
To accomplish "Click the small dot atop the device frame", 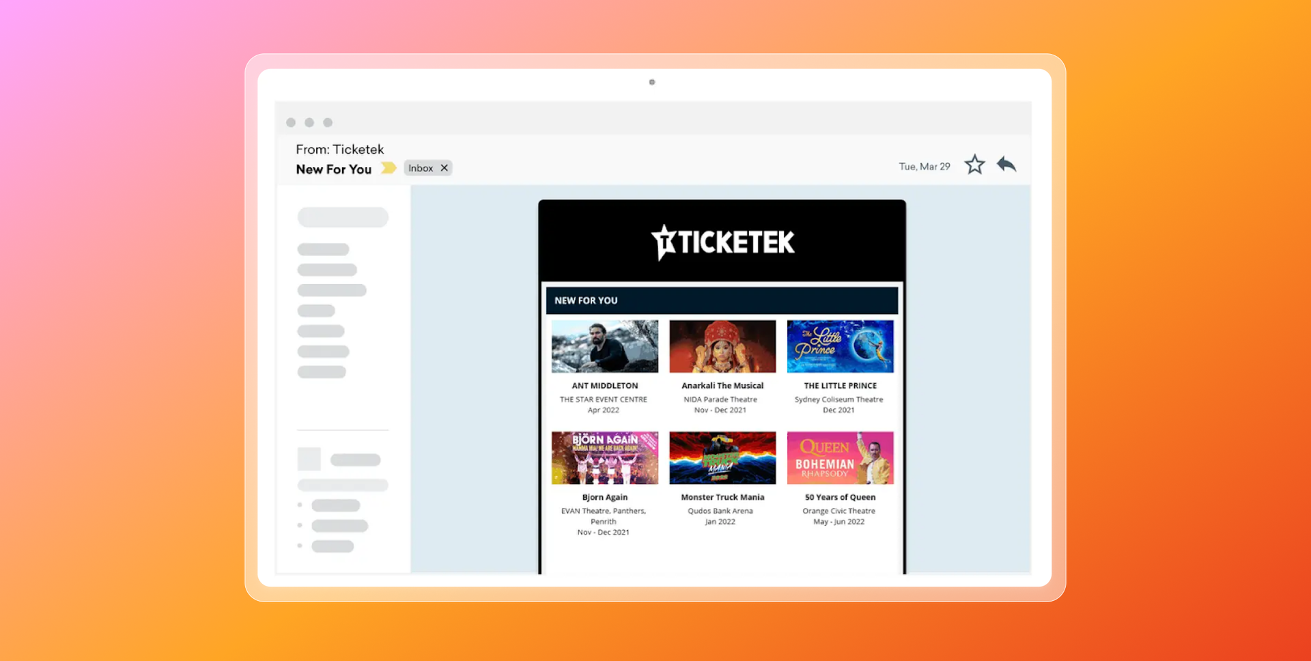I will point(651,82).
